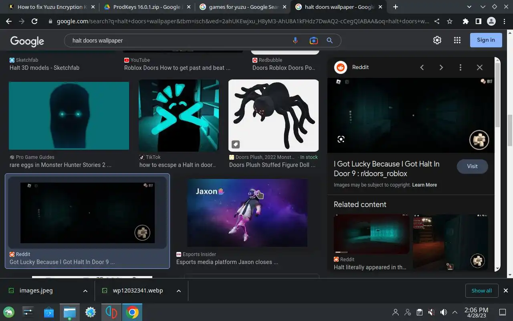Open the Halt literally appeared related thumbnail

tap(372, 234)
